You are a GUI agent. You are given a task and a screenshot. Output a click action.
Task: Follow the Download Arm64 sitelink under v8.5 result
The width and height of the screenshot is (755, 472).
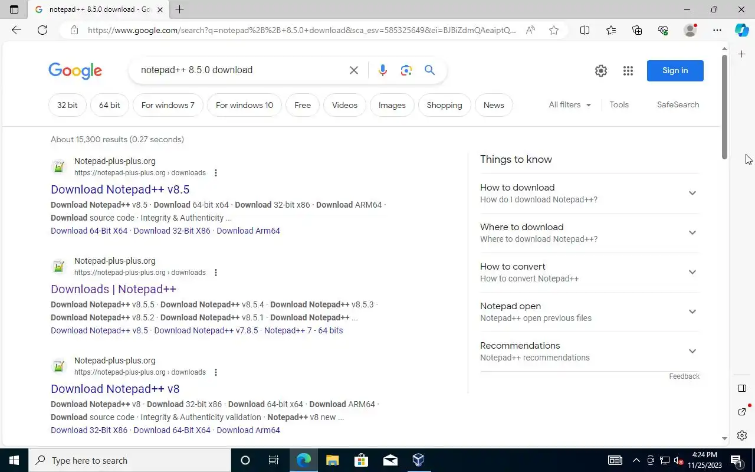click(248, 231)
